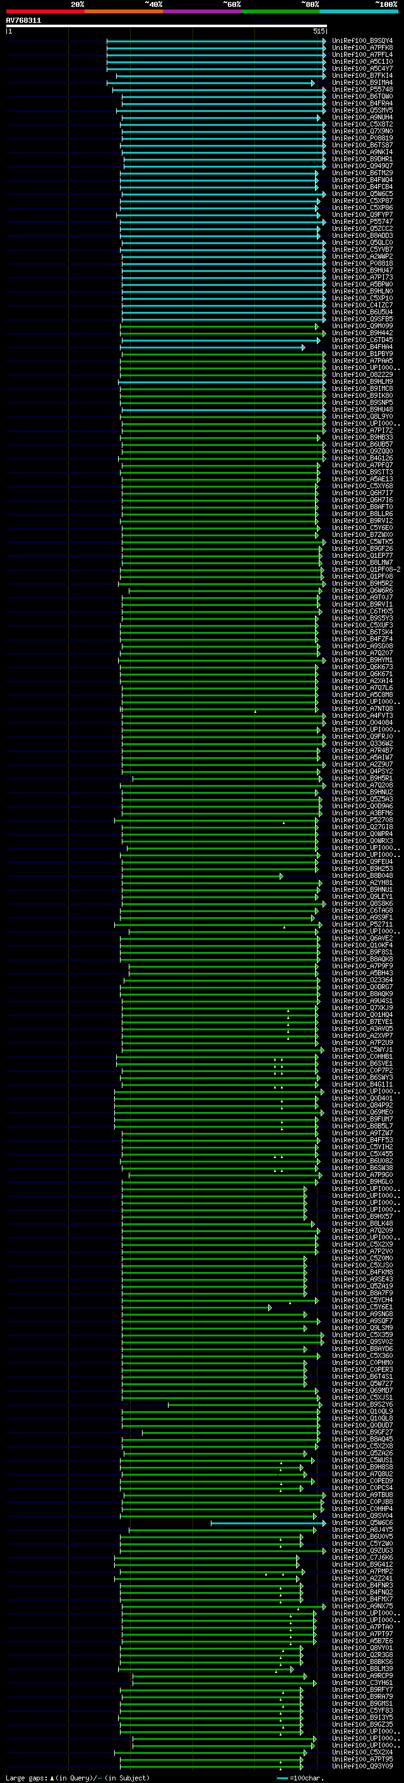Select UniRef100_C5WUS1 hit
Image resolution: width=404 pixels, height=1783 pixels.
pyautogui.click(x=362, y=1460)
